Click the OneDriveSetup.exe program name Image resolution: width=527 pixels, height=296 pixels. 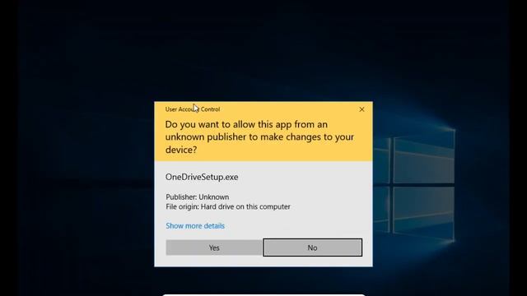(202, 177)
